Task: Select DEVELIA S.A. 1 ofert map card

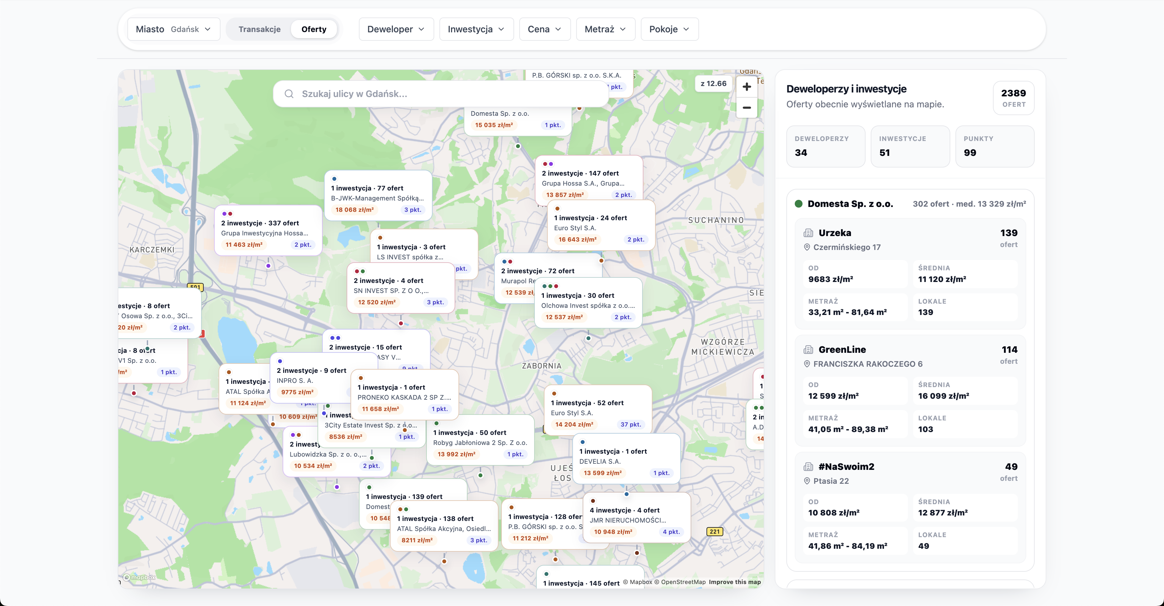Action: [x=626, y=459]
